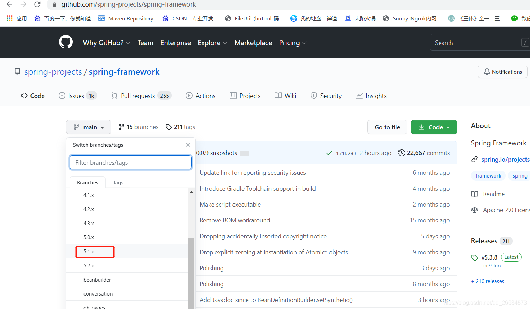
Task: Switch to the Code tab
Action: pos(33,96)
